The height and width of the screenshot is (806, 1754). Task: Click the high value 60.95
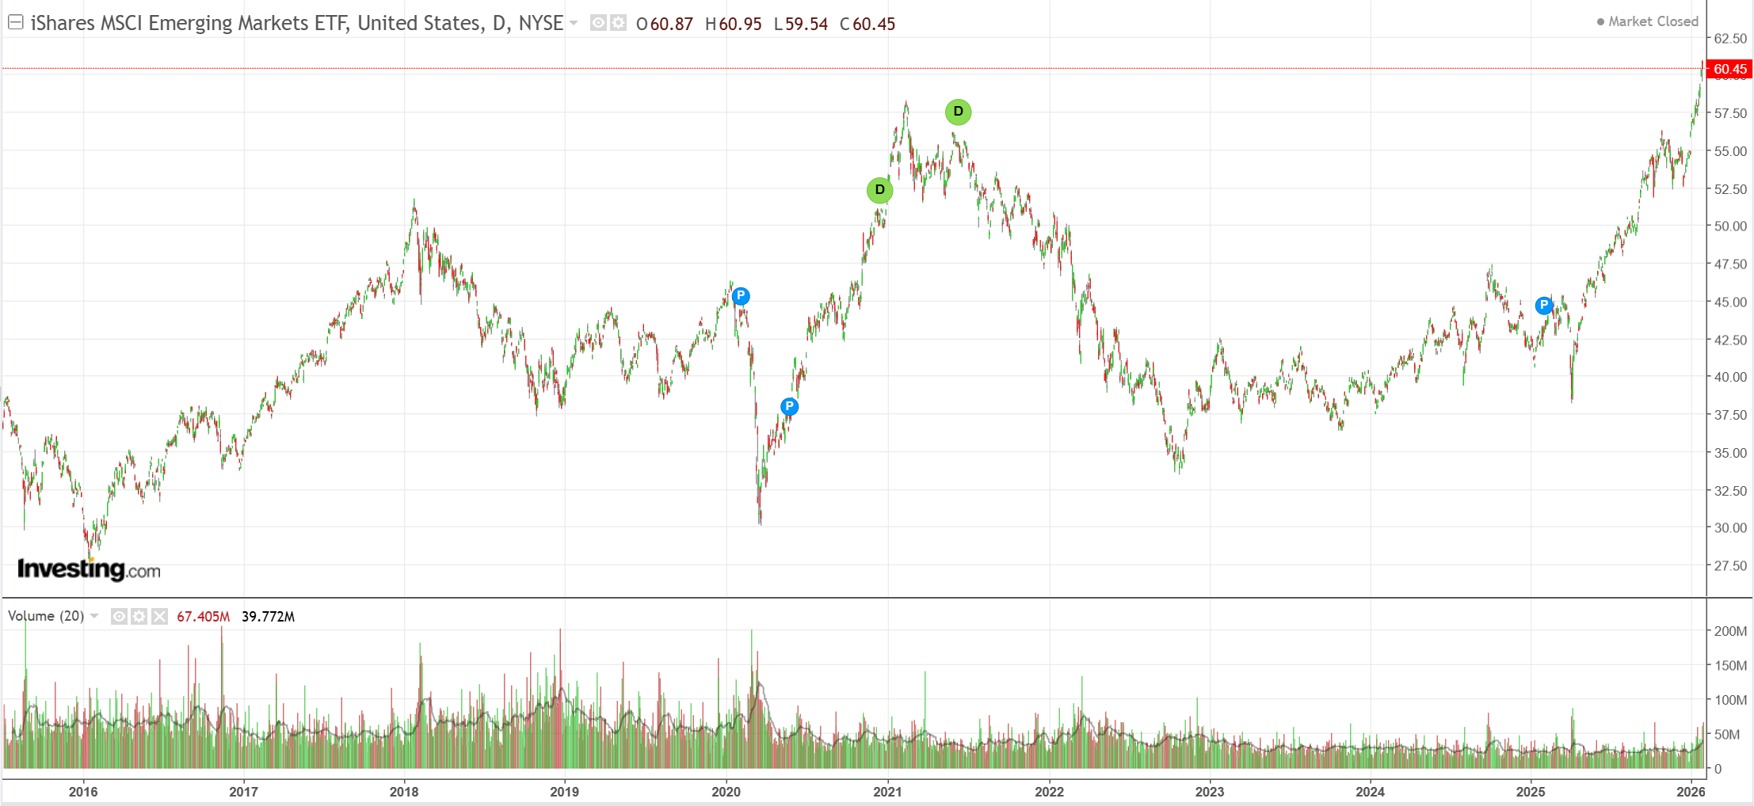pos(740,24)
